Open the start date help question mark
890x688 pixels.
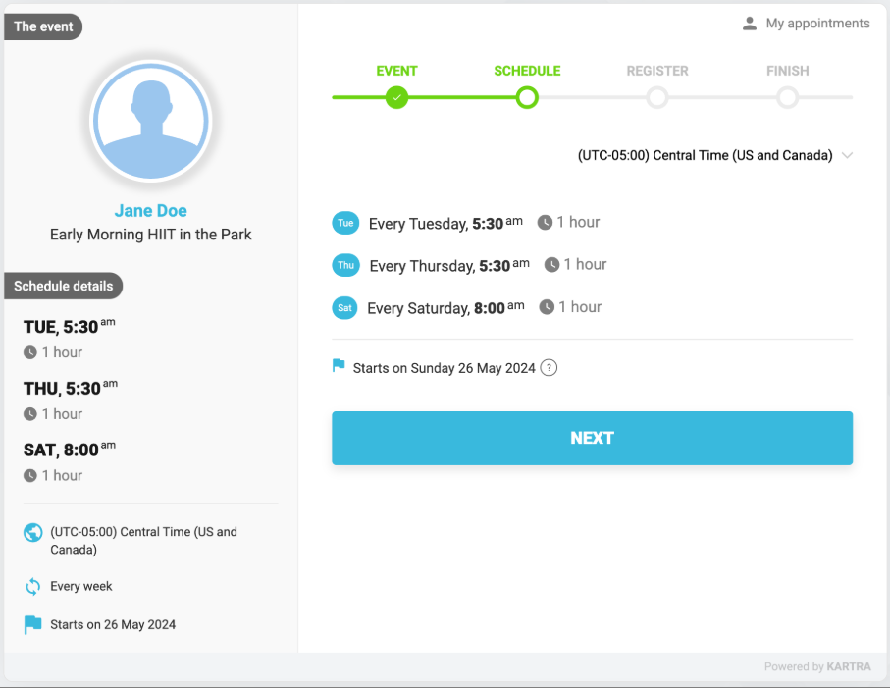coord(548,367)
